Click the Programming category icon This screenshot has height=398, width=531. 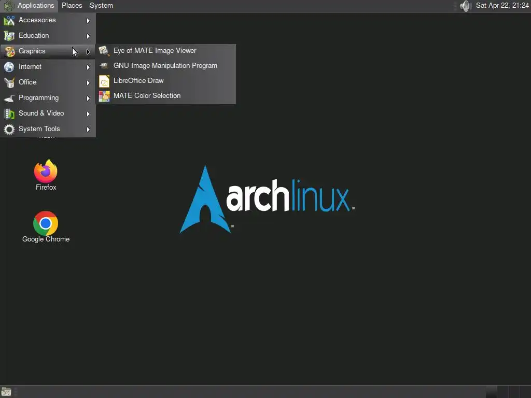(9, 98)
